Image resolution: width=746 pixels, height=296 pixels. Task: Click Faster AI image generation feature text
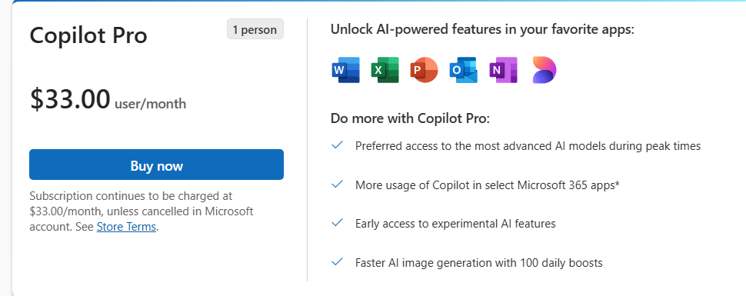click(x=478, y=262)
